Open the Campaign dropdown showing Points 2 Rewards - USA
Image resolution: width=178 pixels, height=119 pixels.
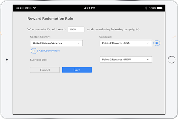click(x=126, y=43)
